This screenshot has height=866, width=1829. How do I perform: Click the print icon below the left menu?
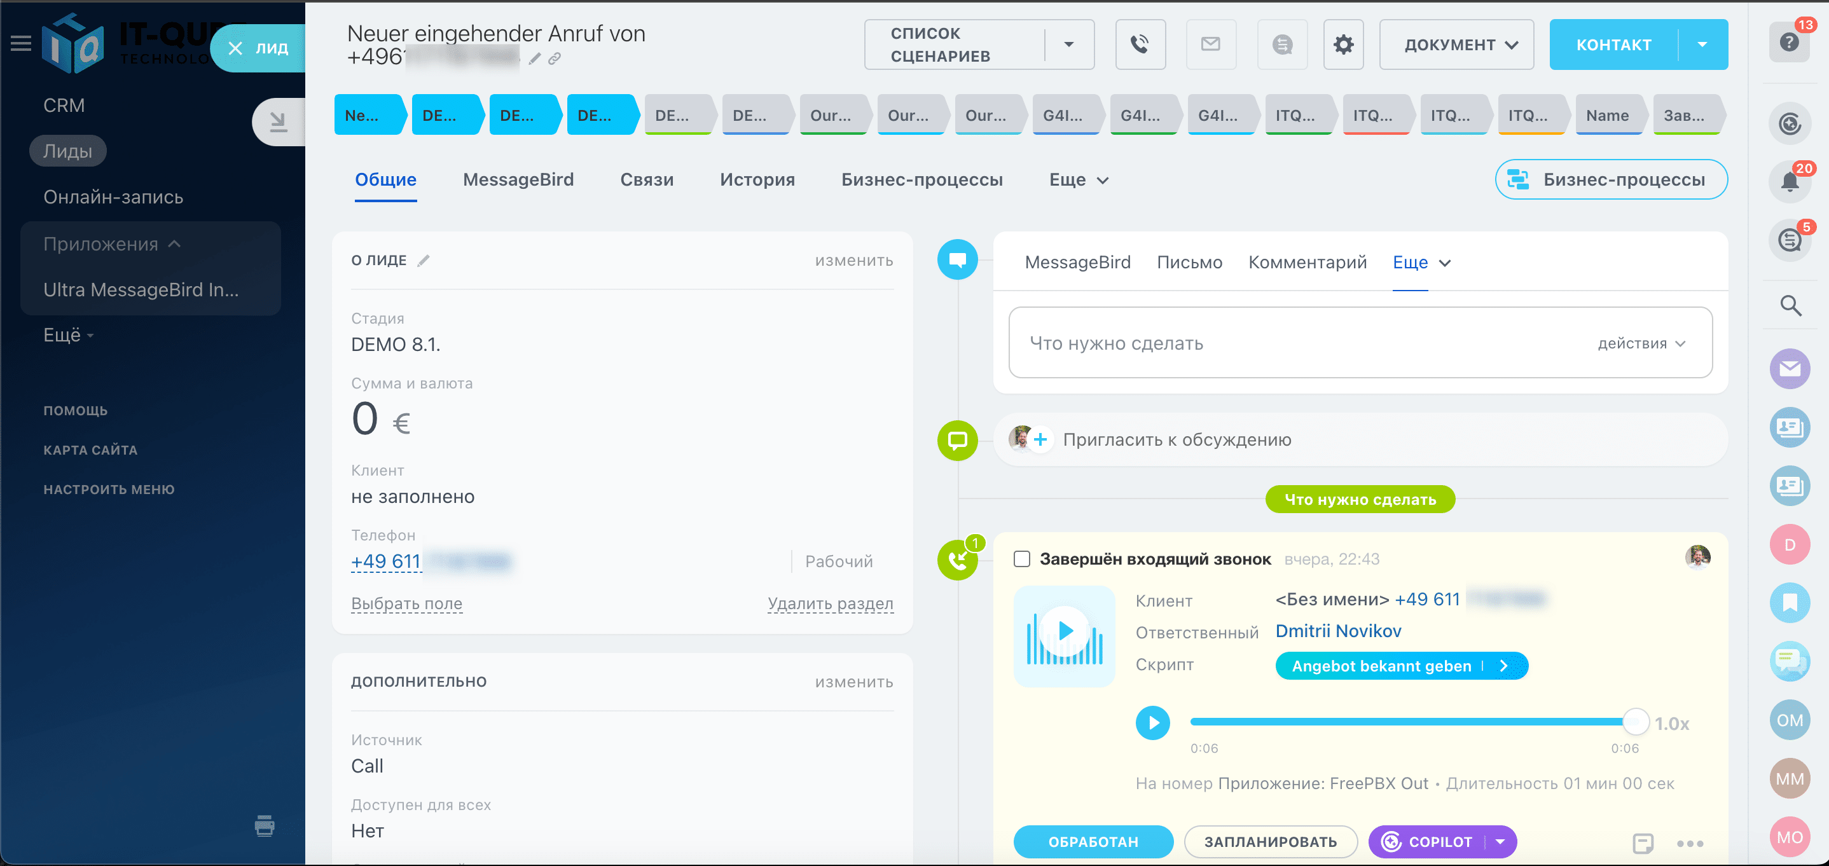[x=264, y=825]
